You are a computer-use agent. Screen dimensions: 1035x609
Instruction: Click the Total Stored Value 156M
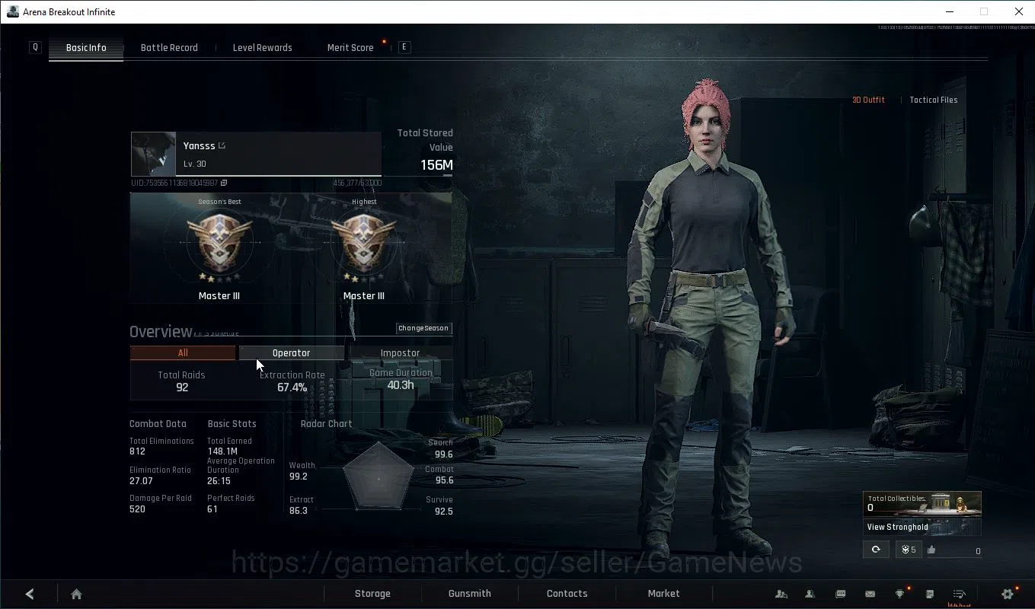click(436, 165)
